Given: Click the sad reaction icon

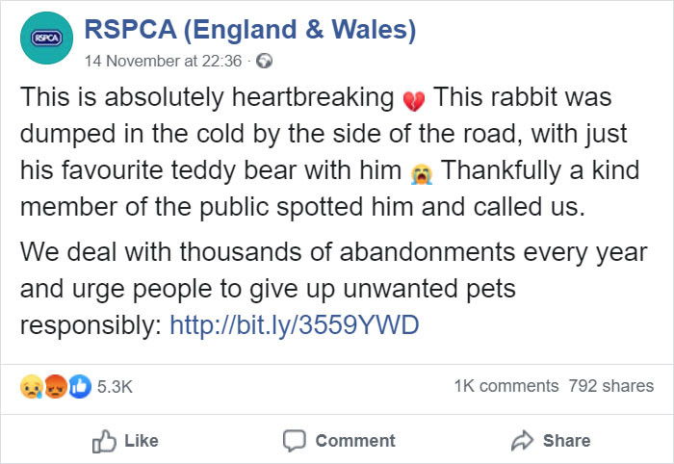Looking at the screenshot, I should pos(32,387).
